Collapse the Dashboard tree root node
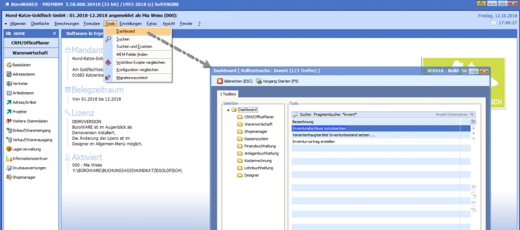This screenshot has width=520, height=230. click(228, 110)
